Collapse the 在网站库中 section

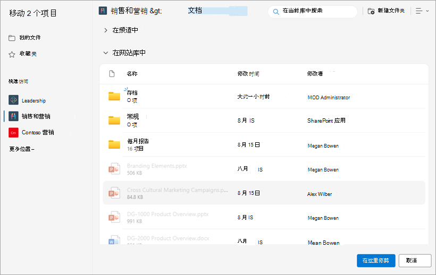106,53
